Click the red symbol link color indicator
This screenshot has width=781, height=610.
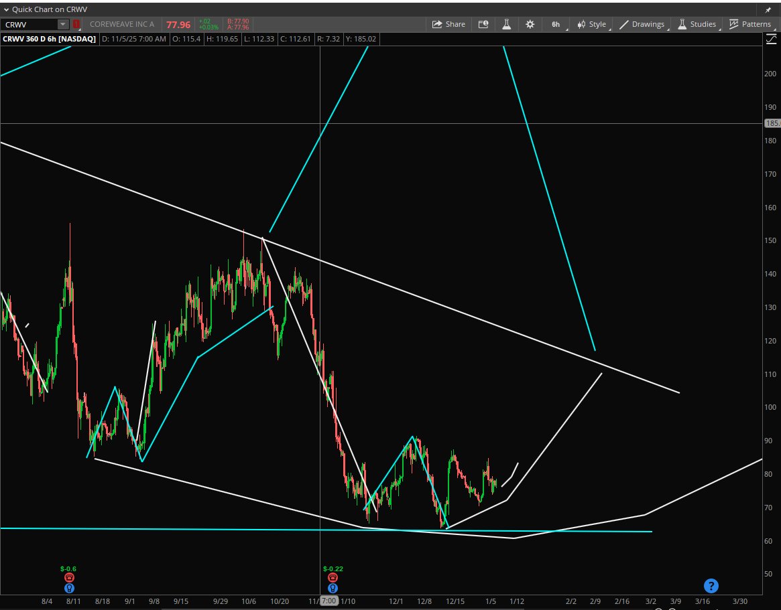(76, 24)
